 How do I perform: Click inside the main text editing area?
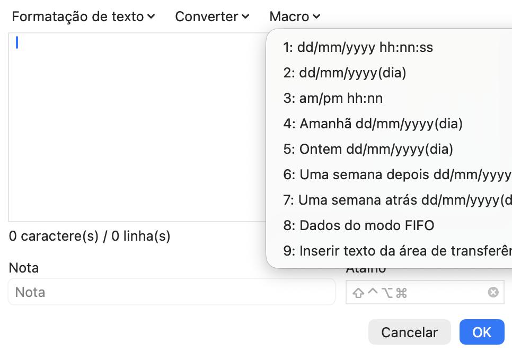click(x=137, y=127)
